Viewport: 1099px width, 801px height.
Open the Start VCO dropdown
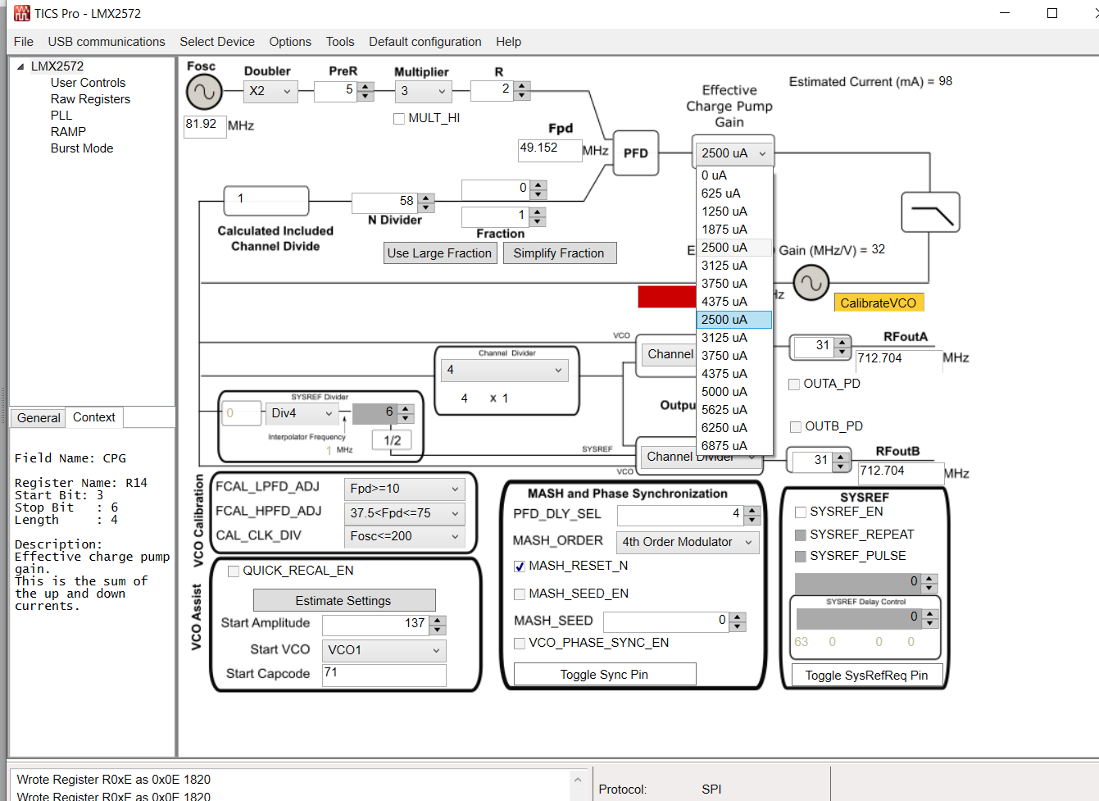point(384,651)
